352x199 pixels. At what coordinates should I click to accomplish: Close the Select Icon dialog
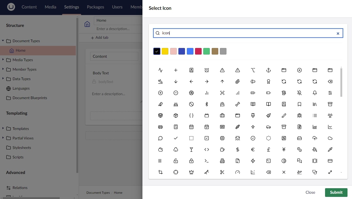coord(310,192)
